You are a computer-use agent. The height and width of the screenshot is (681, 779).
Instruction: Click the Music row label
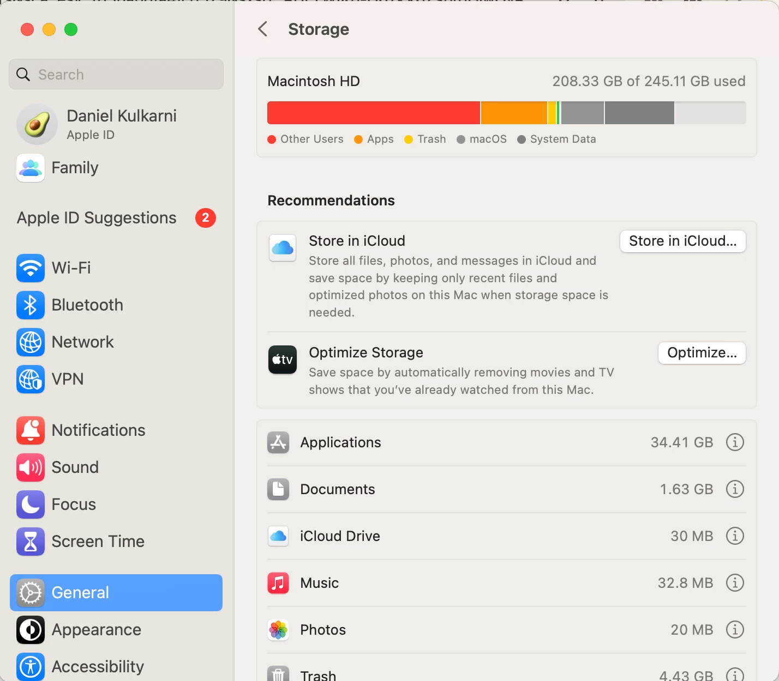(320, 583)
